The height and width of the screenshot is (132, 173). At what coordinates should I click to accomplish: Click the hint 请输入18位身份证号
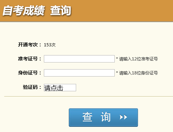139,73
